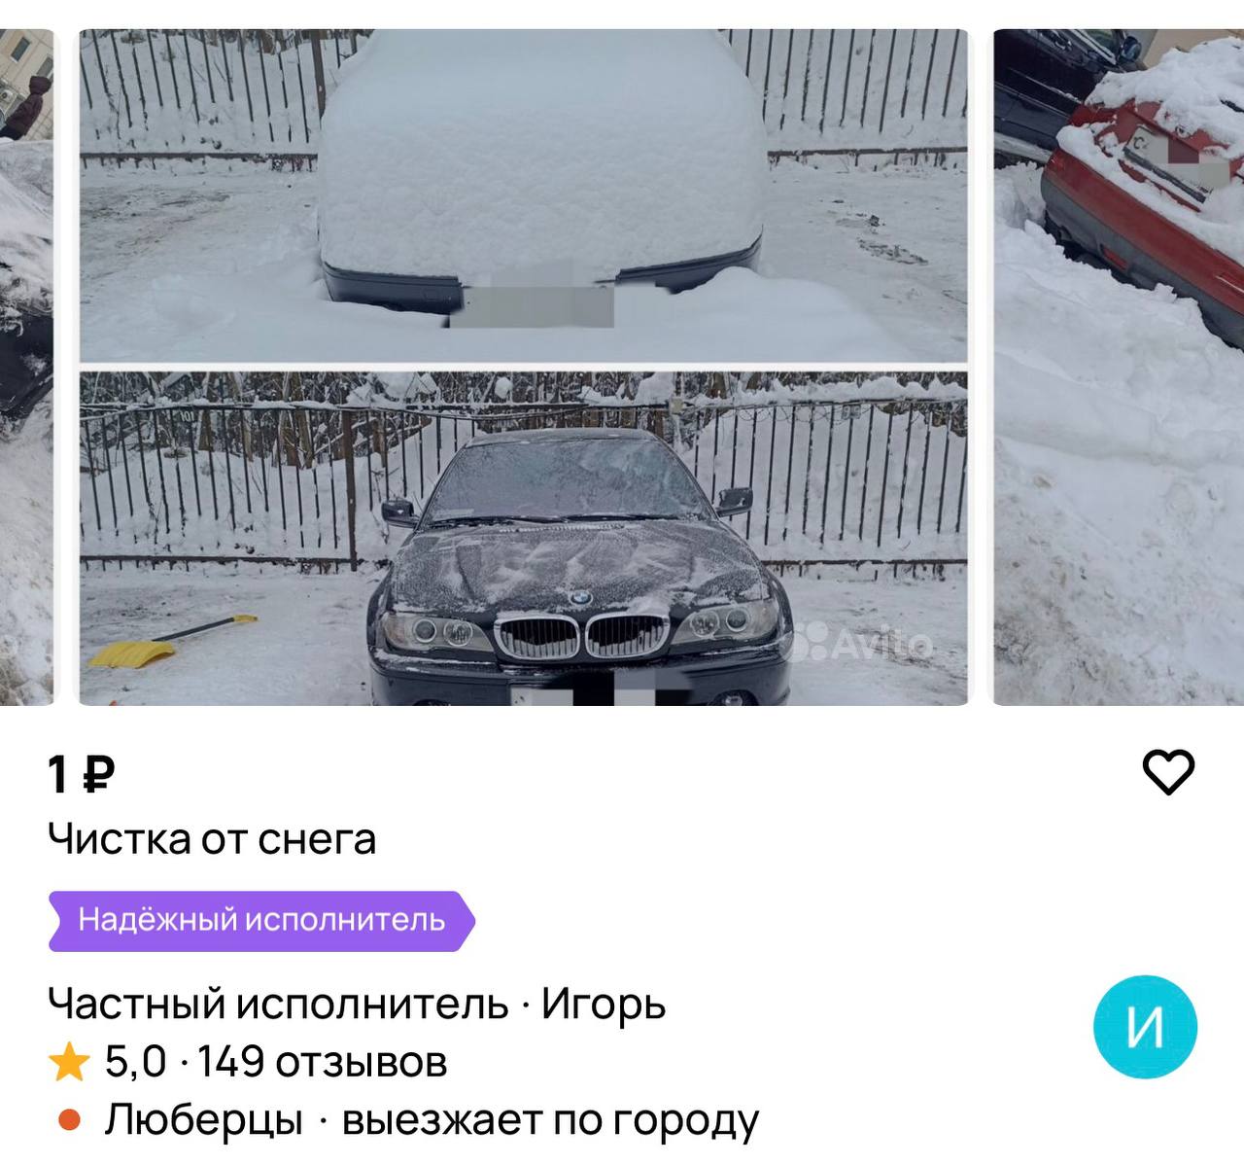Open the 149 отзывов reviews
1244x1165 pixels.
coord(323,1062)
